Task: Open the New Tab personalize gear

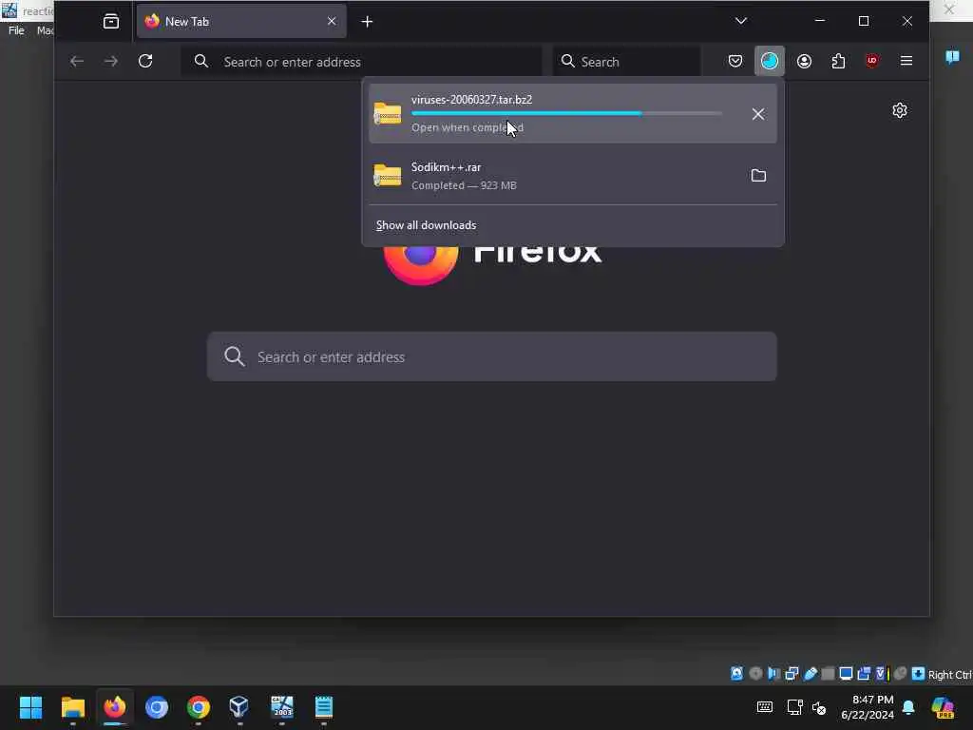Action: pyautogui.click(x=900, y=110)
